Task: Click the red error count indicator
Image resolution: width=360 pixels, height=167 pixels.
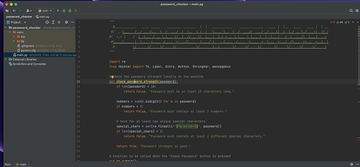Action: tap(332, 22)
